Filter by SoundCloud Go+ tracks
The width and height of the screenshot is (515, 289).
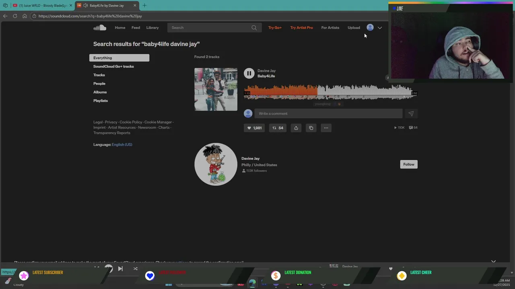113,66
